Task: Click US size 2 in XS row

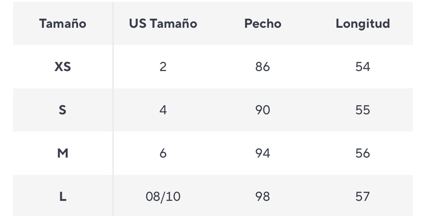Action: [x=163, y=67]
